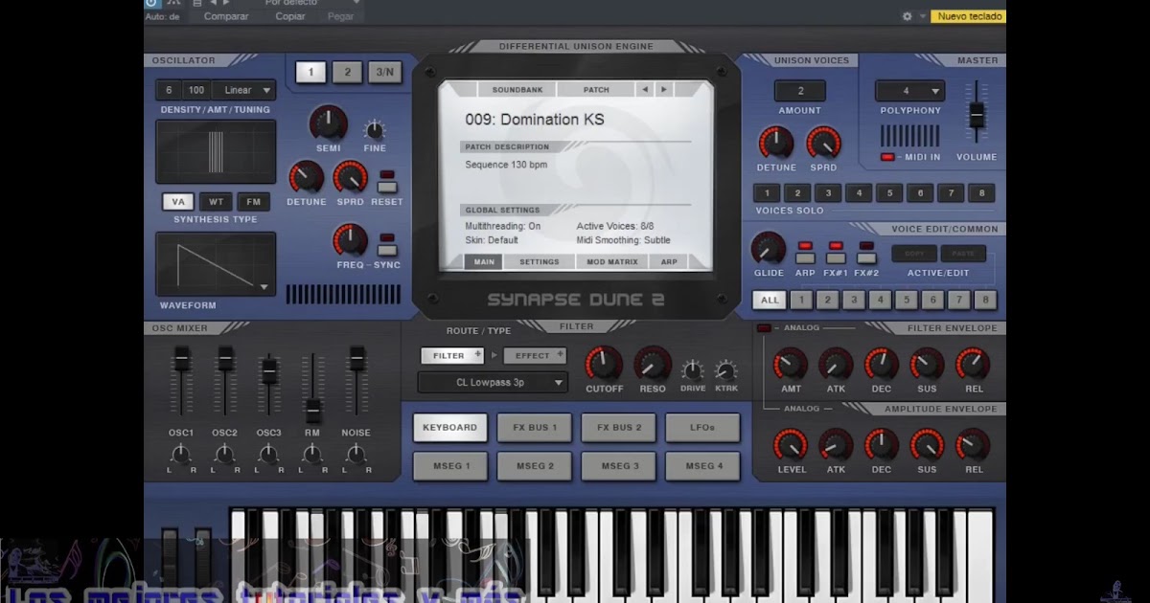The width and height of the screenshot is (1150, 603).
Task: Go to the previous patch arrow
Action: (x=644, y=89)
